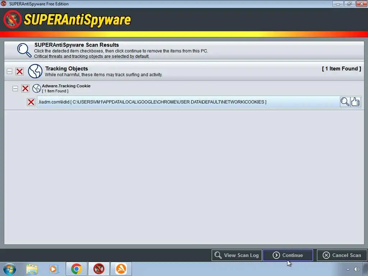Screen dimensions: 368x276
Task: Close the SUPERAntiSpyware window
Action: [x=362, y=4]
